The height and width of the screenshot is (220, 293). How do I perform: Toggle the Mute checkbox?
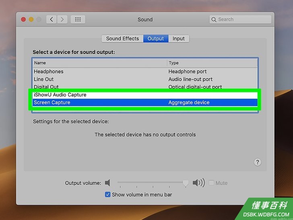pyautogui.click(x=211, y=183)
